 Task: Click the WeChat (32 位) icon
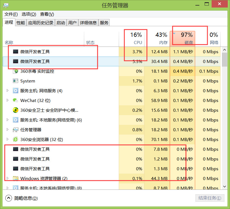[x=16, y=101]
